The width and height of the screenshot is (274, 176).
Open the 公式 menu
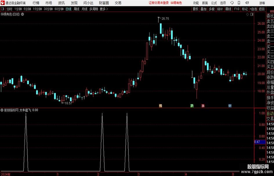[x=214, y=3]
